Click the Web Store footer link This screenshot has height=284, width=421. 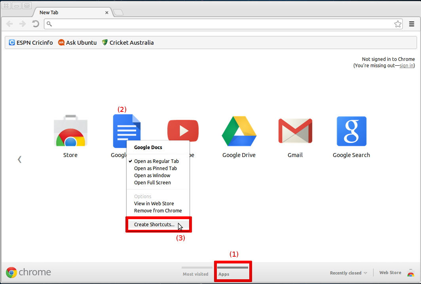[390, 273]
